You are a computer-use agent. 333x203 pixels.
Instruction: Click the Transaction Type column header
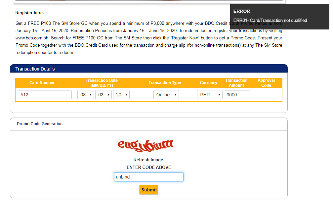pos(165,83)
